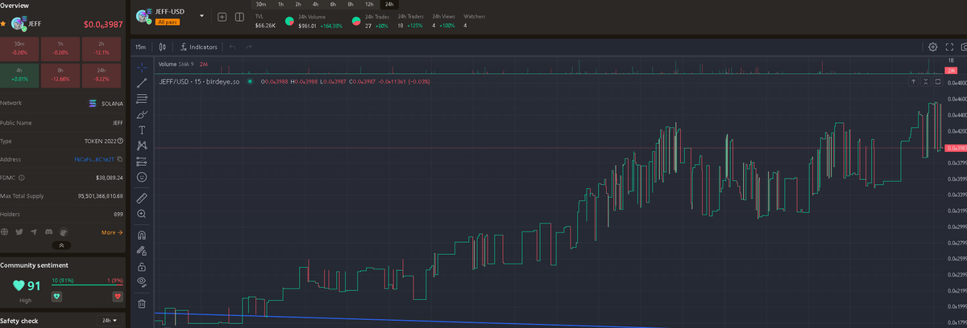Toggle the JEFF/USD series visibility dot

coord(250,81)
